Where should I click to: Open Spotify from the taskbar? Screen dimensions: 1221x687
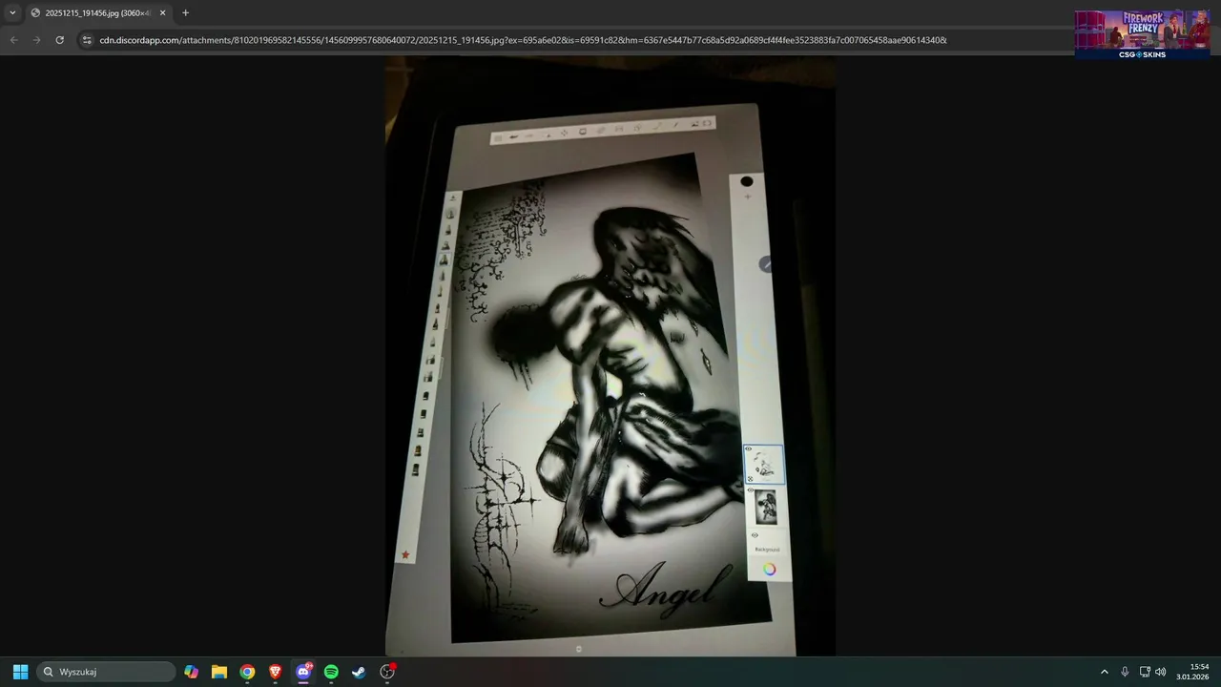pos(331,672)
